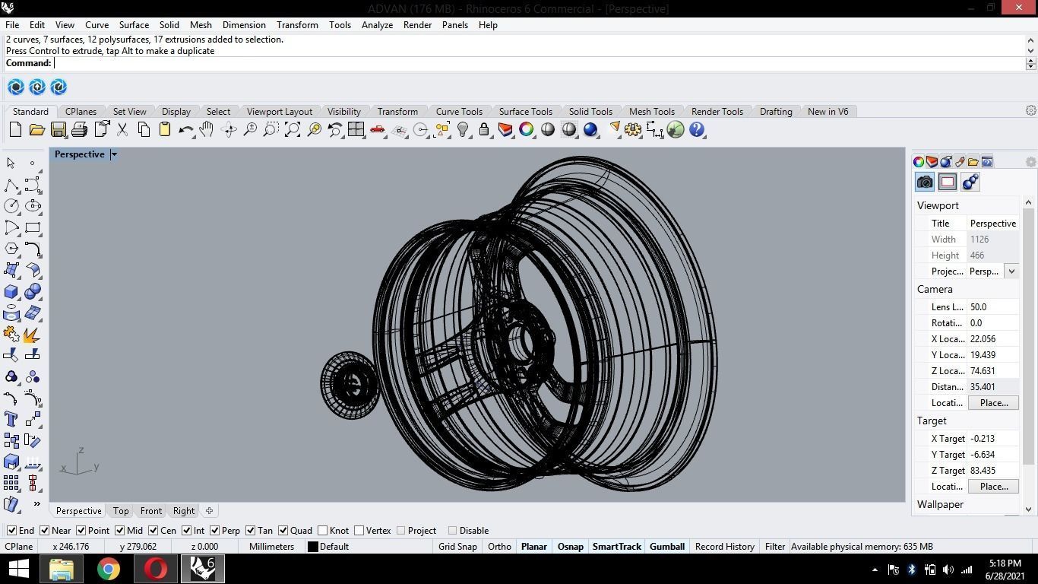Click the Paste clipboard icon
This screenshot has width=1038, height=584.
[164, 130]
